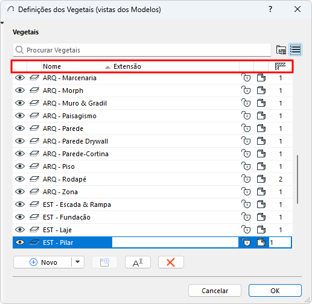Click the Procurar Vegetais search field
Screen dimensions: 312x304
click(x=142, y=50)
